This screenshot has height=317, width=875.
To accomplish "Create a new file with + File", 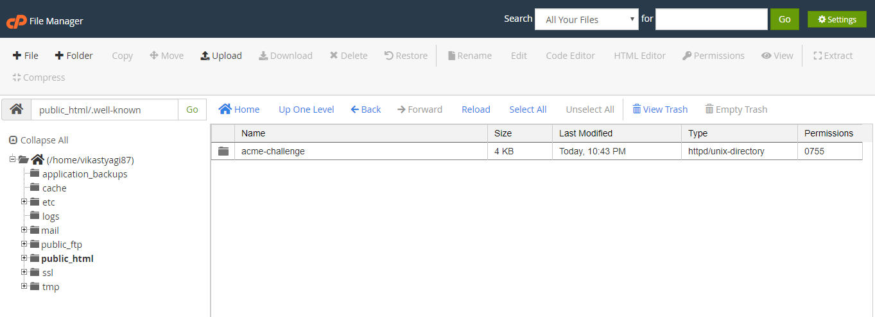I will click(x=26, y=56).
